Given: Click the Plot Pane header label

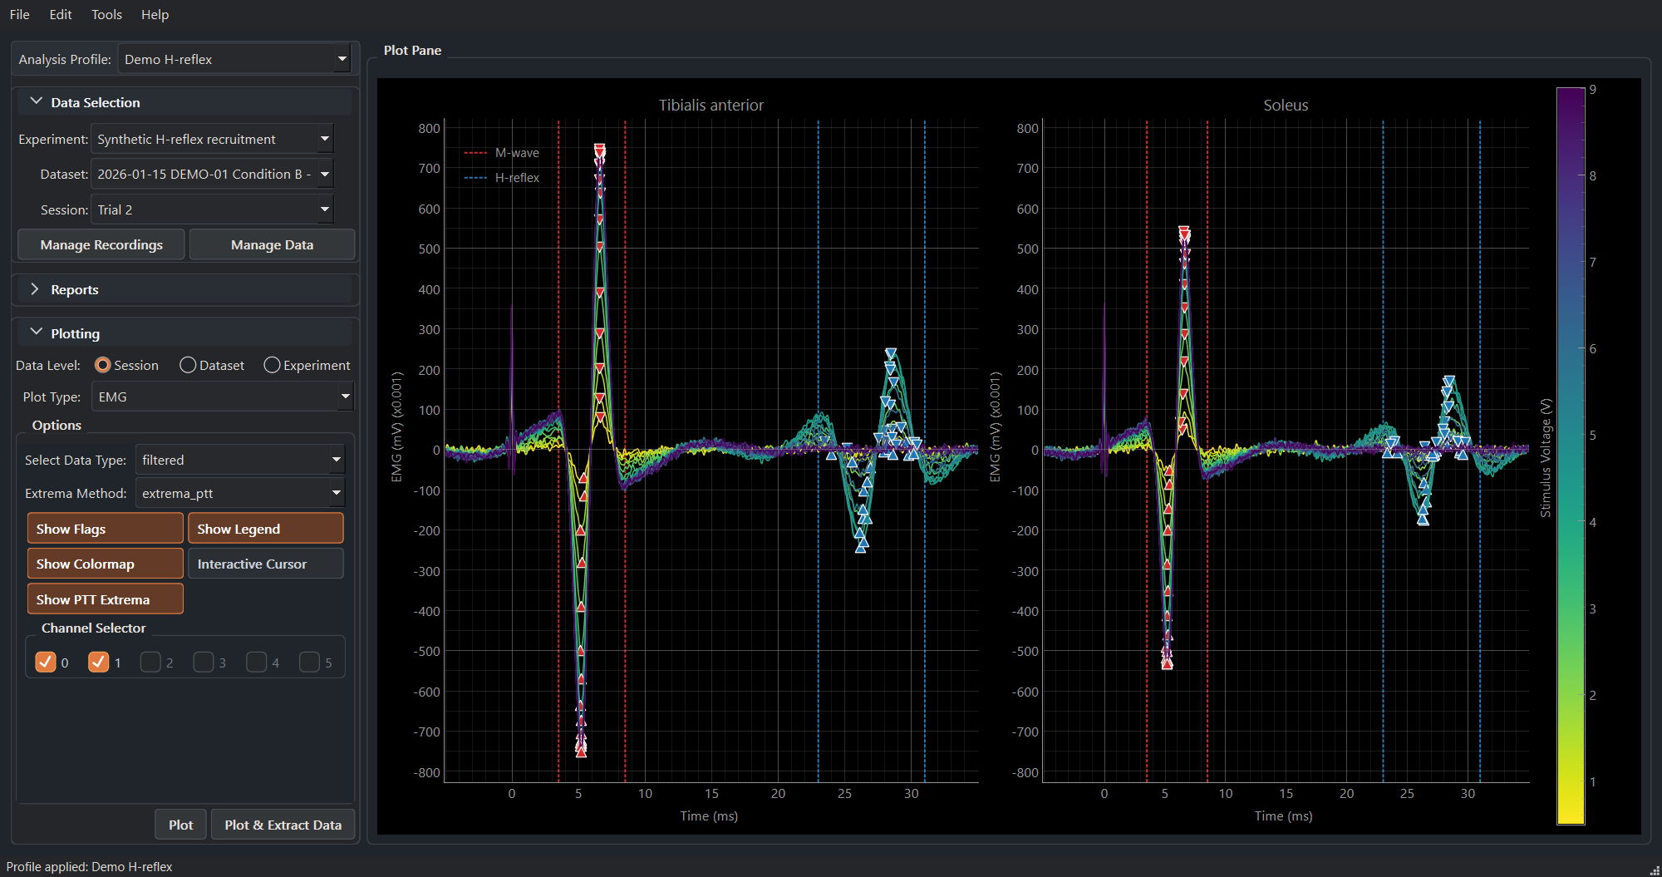Looking at the screenshot, I should click(x=412, y=50).
